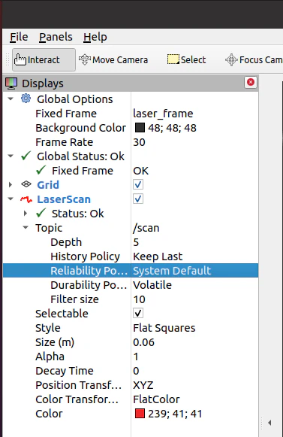Activate the Move Camera tool
The width and height of the screenshot is (283, 437).
pos(113,59)
